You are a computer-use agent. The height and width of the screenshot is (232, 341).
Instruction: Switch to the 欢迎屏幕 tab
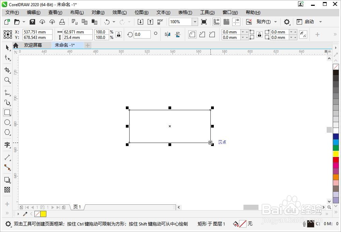coord(33,45)
